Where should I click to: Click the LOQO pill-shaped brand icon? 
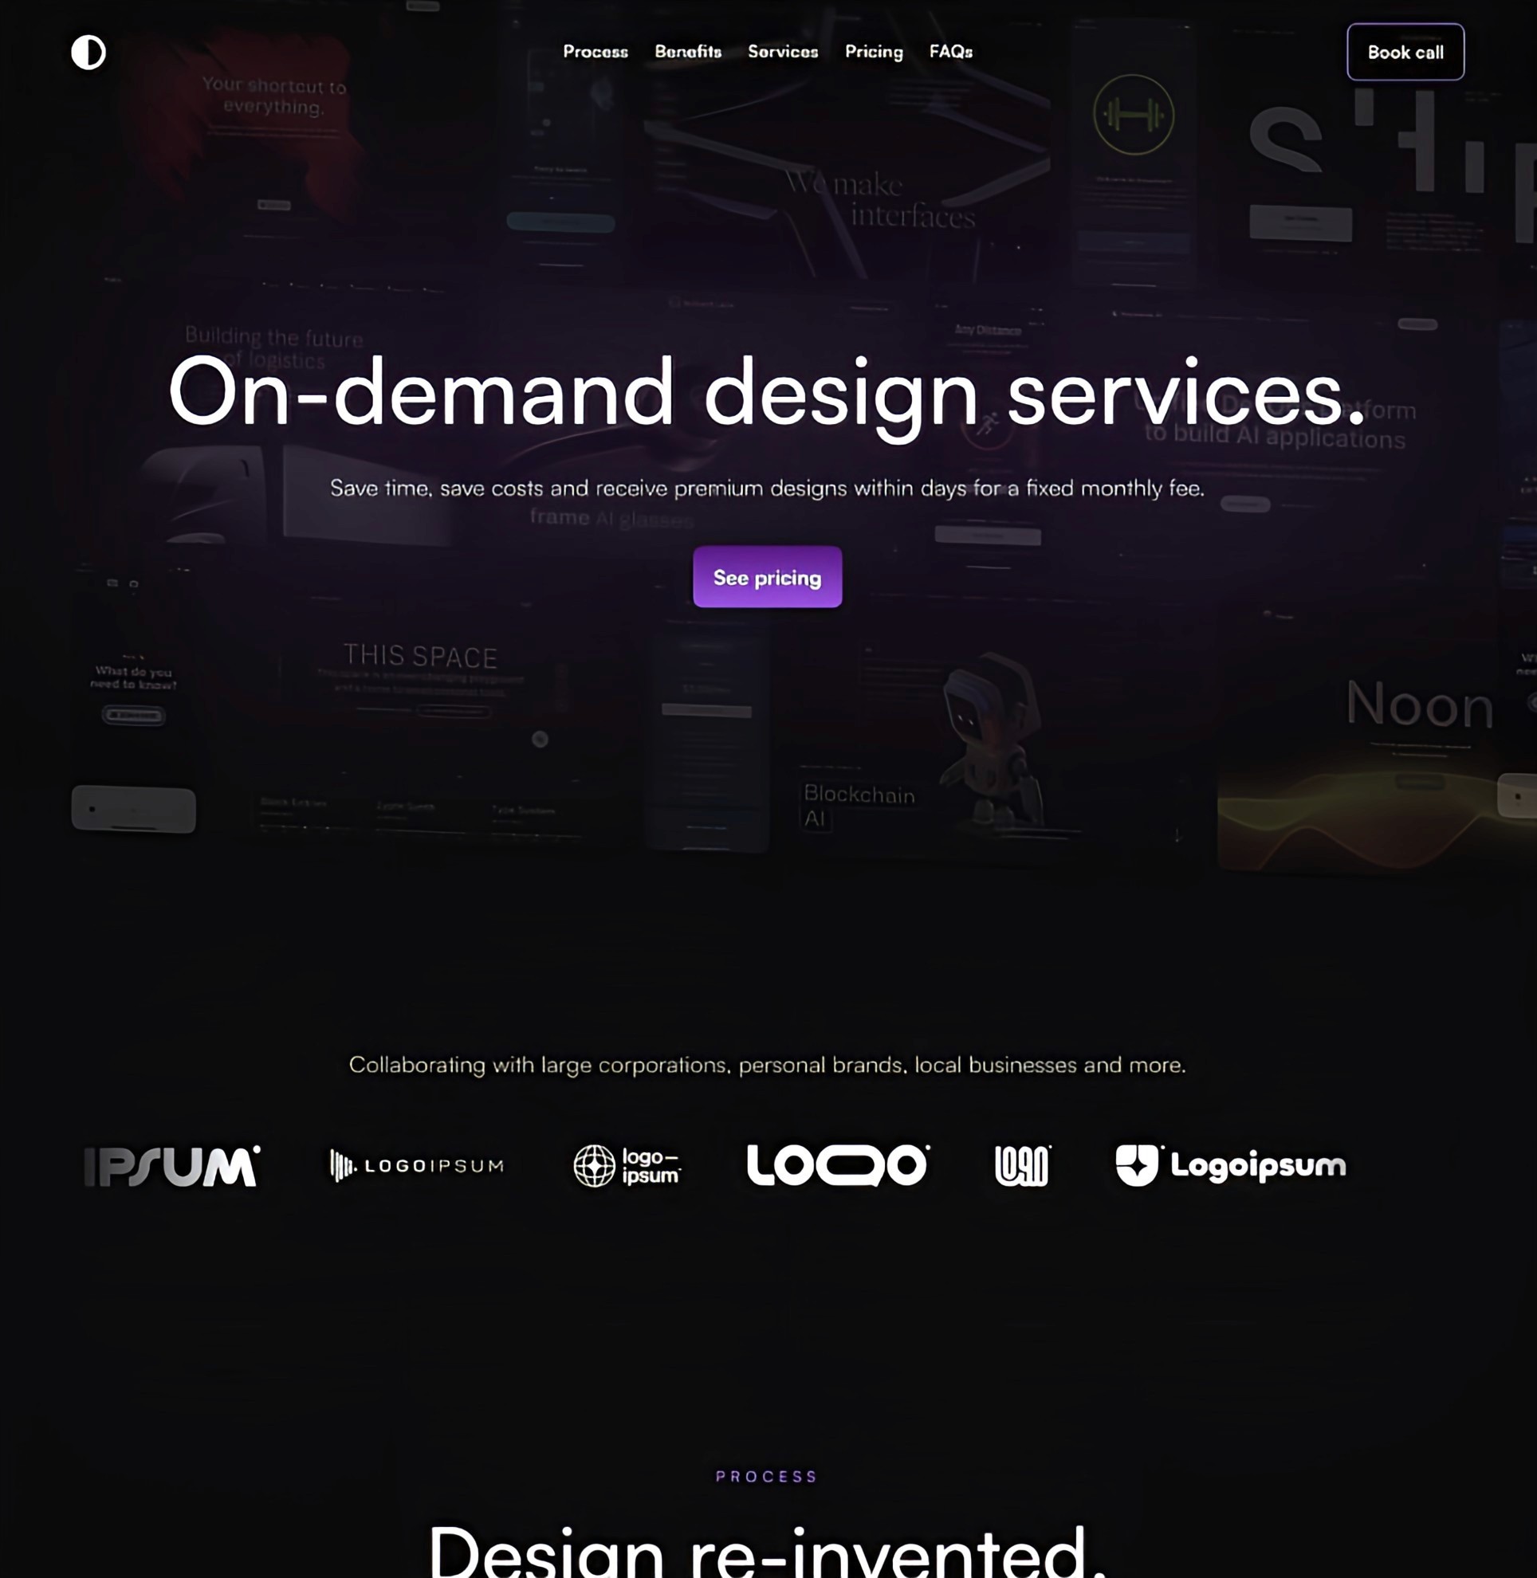[838, 1164]
